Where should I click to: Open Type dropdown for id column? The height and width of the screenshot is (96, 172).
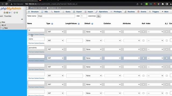pyautogui.click(x=55, y=32)
